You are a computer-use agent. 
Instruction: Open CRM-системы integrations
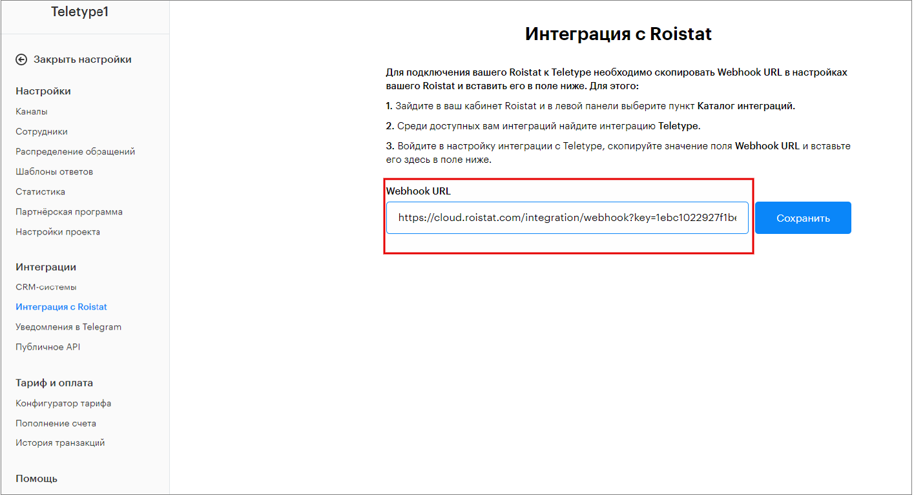point(47,287)
